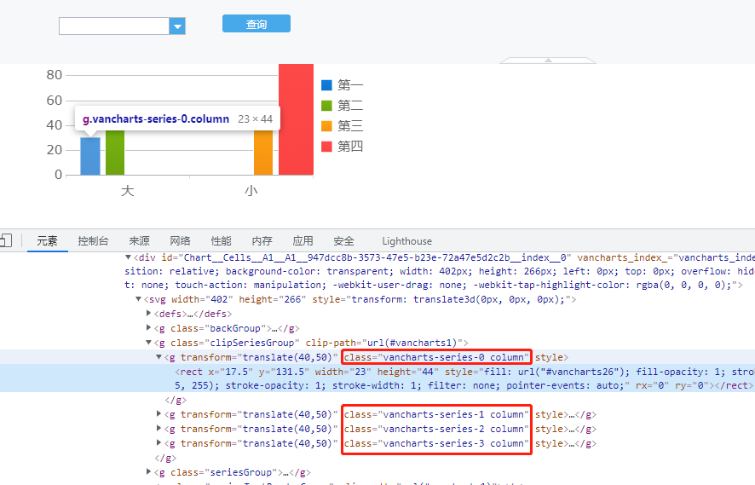
Task: Click the red 第四 legend swatch
Action: click(326, 147)
